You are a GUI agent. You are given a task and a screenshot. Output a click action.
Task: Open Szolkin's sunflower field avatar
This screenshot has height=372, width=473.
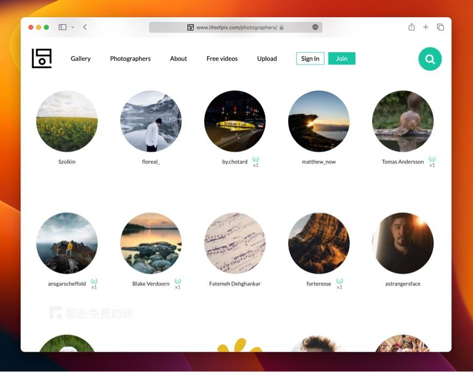[x=67, y=121]
